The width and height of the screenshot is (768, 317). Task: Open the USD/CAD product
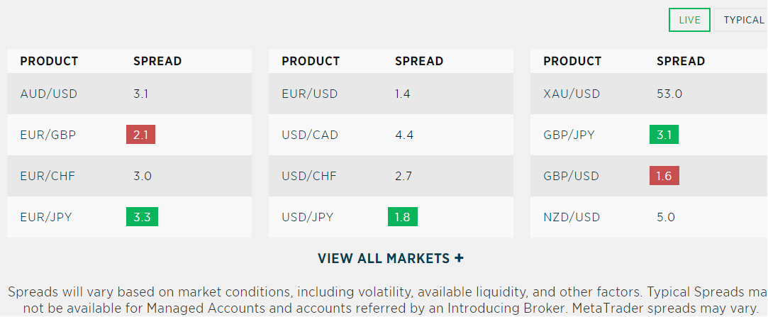pos(310,135)
